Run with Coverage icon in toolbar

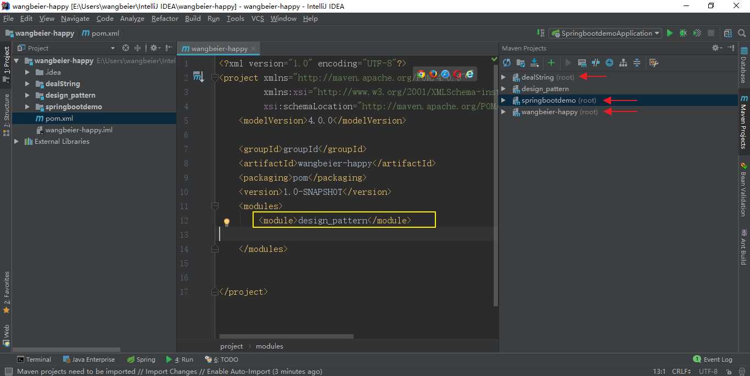point(697,33)
